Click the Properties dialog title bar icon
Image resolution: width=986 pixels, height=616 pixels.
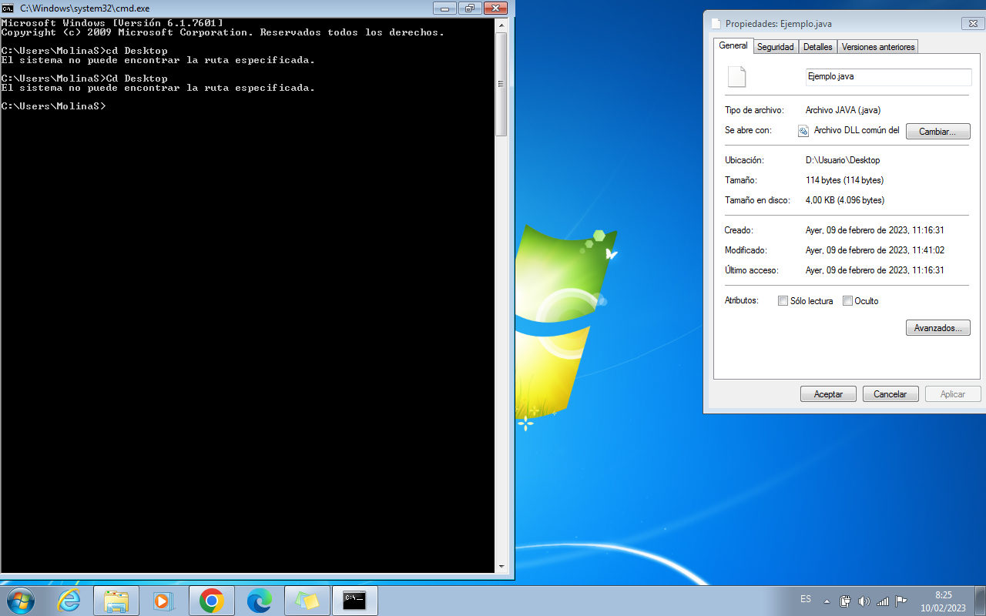[x=716, y=24]
